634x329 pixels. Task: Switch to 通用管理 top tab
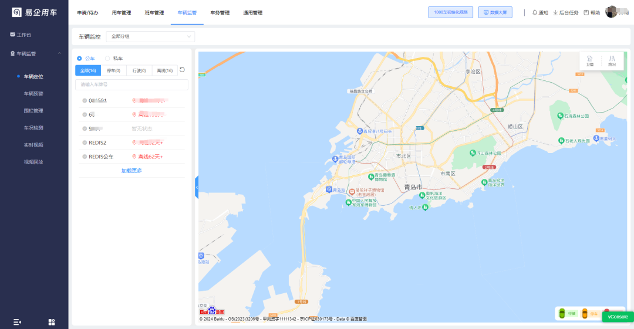click(252, 12)
